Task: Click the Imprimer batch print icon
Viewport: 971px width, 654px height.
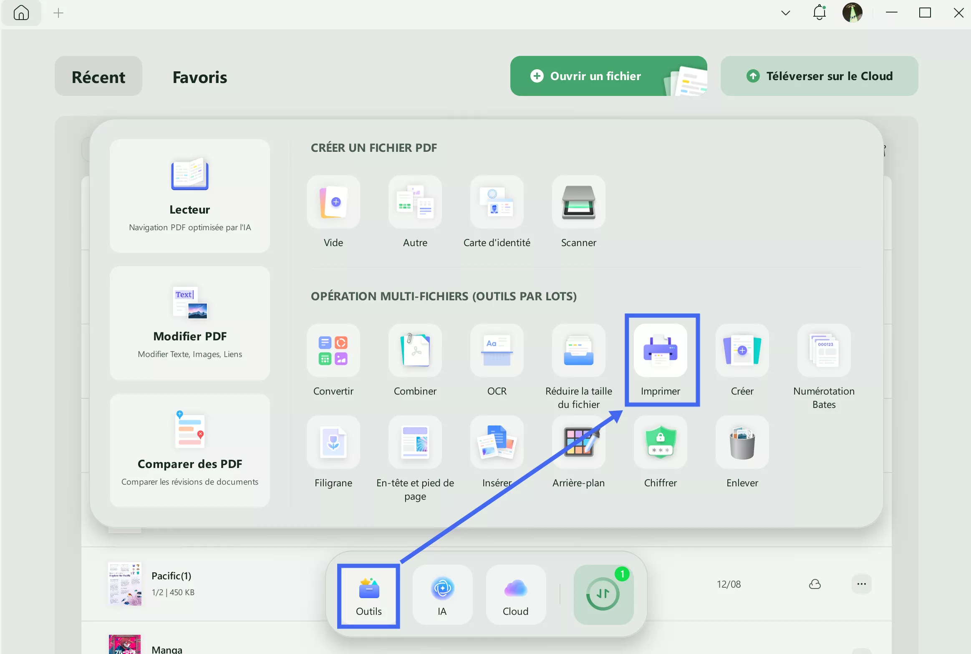Action: tap(660, 351)
